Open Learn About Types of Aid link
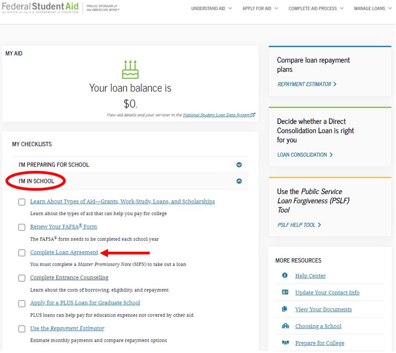This screenshot has height=353, width=396. [122, 202]
